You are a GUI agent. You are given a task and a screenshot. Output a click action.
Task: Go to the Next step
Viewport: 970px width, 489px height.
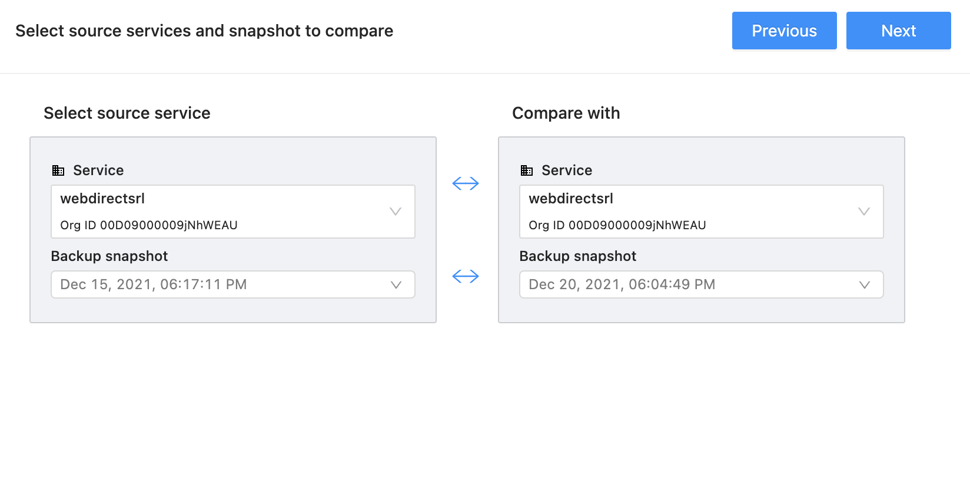pyautogui.click(x=898, y=31)
